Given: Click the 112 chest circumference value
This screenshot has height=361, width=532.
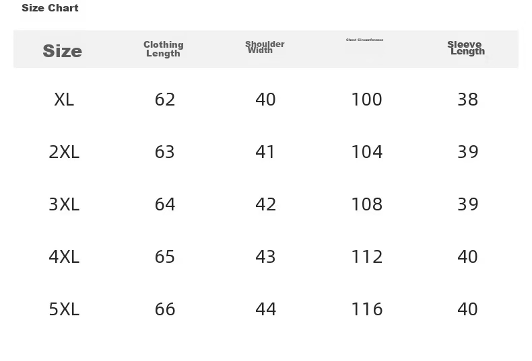Looking at the screenshot, I should [x=367, y=257].
